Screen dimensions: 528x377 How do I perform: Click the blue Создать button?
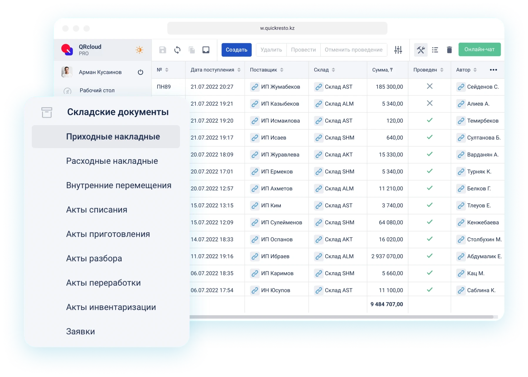(x=236, y=50)
